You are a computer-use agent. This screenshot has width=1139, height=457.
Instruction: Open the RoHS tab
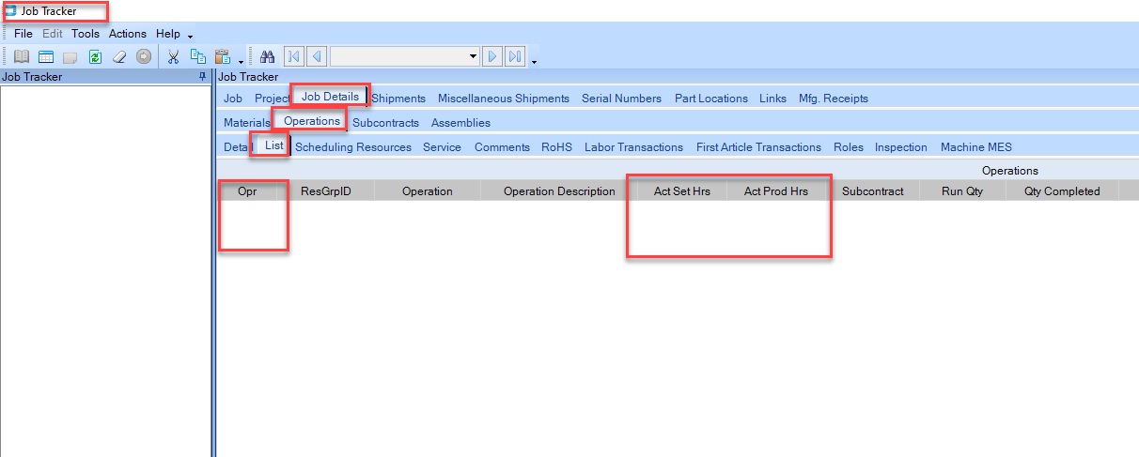[556, 147]
